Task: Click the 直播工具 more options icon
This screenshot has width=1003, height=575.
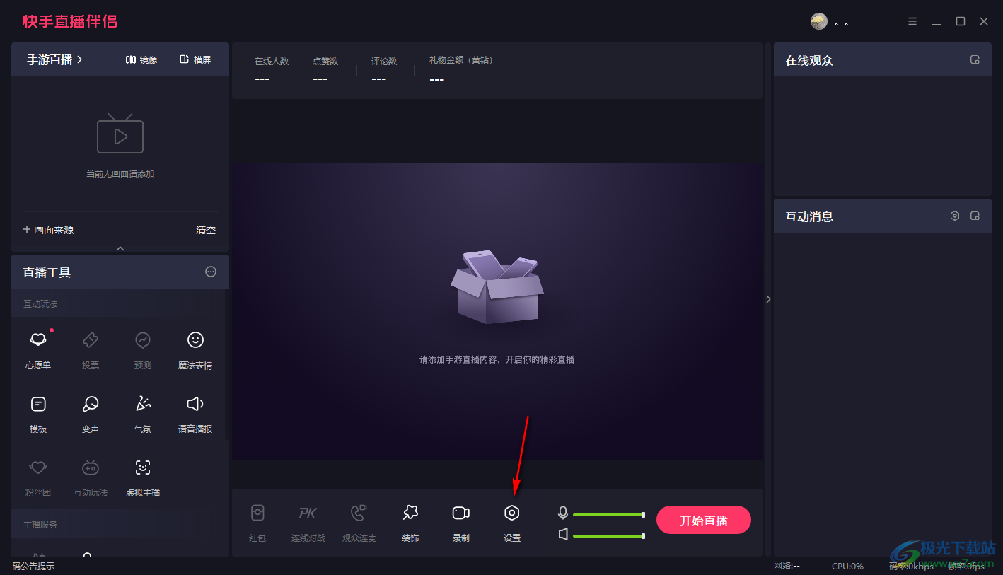Action: pyautogui.click(x=211, y=272)
